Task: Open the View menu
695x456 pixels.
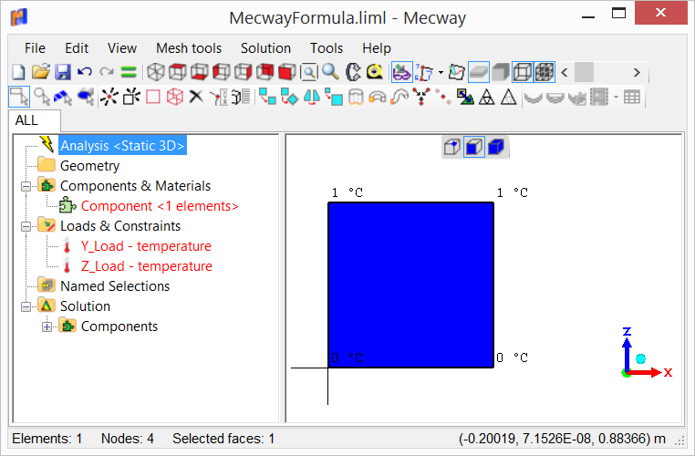Action: coord(122,47)
